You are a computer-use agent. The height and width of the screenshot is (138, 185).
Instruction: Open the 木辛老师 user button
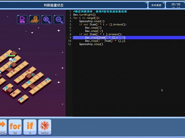coord(156,5)
